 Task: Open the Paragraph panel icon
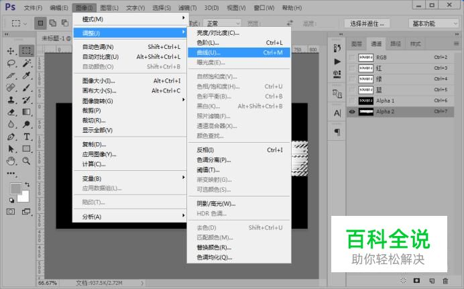(x=337, y=132)
